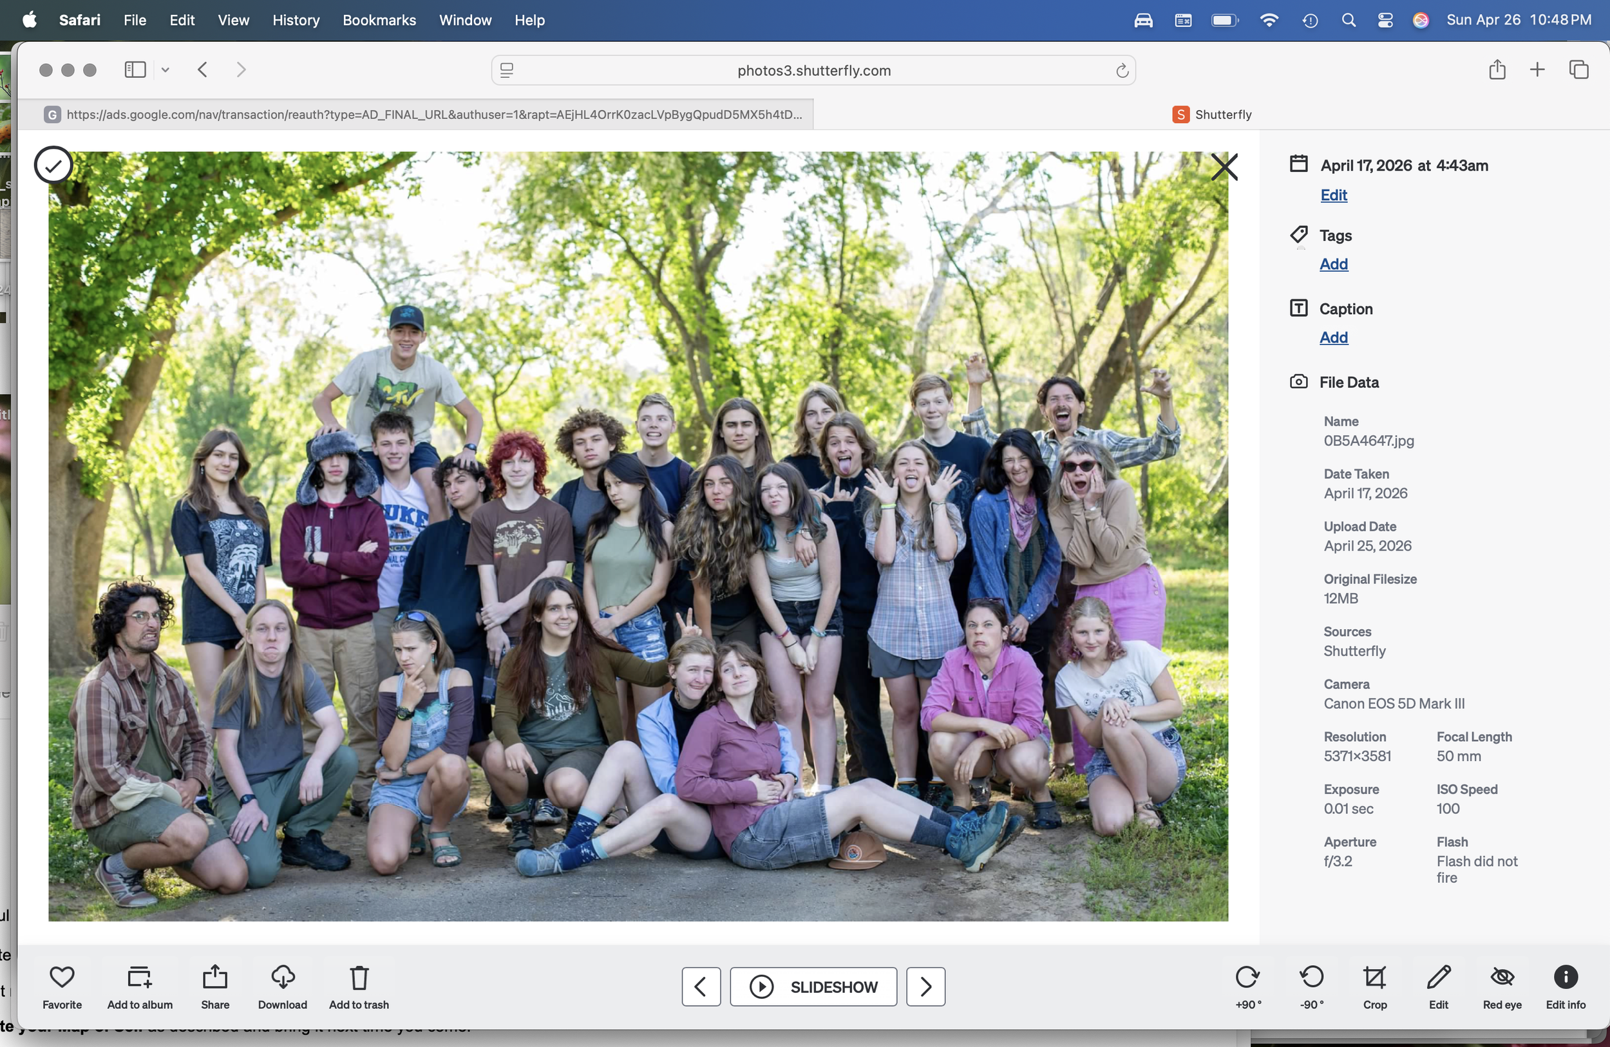Screen dimensions: 1610x1047
Task: Toggle the photo selection checkmark circle
Action: coord(53,165)
